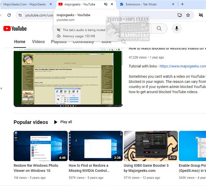
Task: Open the IObit Game Booster 3 video thumbnail
Action: [150, 146]
